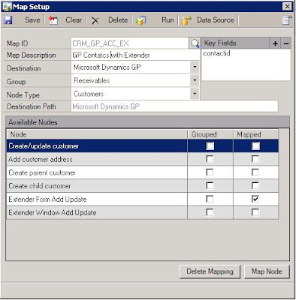
Task: Select the Extender Form Add Update row
Action: (143, 199)
